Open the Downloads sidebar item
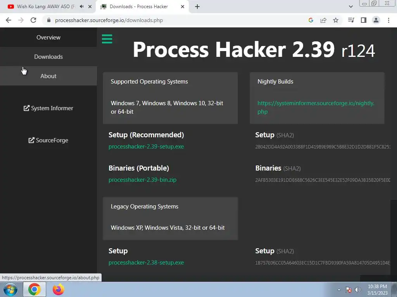Image resolution: width=397 pixels, height=297 pixels. (48, 56)
